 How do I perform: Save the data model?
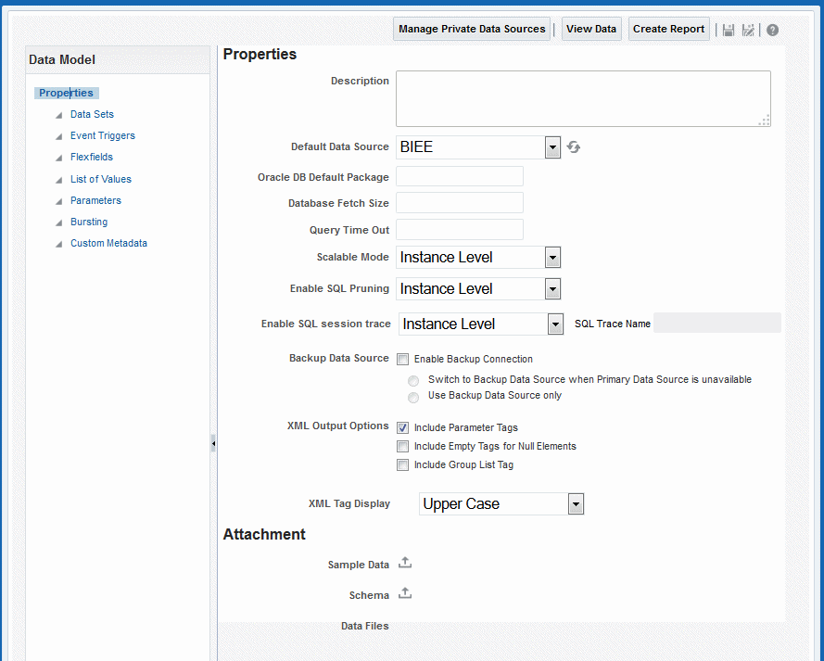pos(729,29)
